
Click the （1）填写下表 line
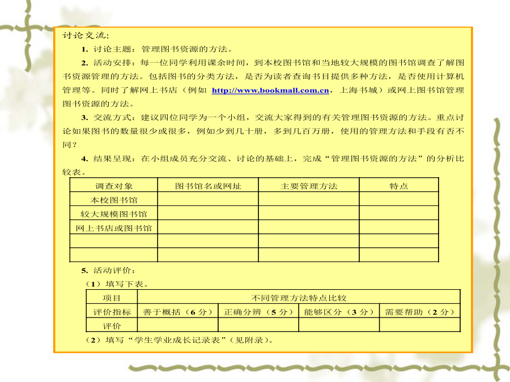point(117,284)
